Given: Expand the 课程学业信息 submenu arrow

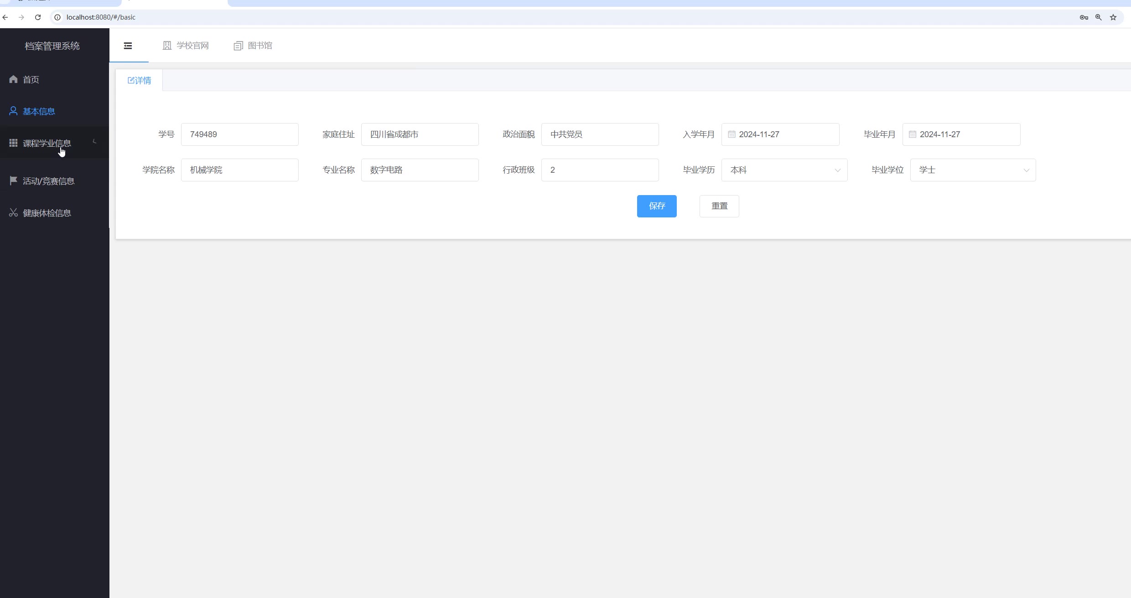Looking at the screenshot, I should 95,142.
